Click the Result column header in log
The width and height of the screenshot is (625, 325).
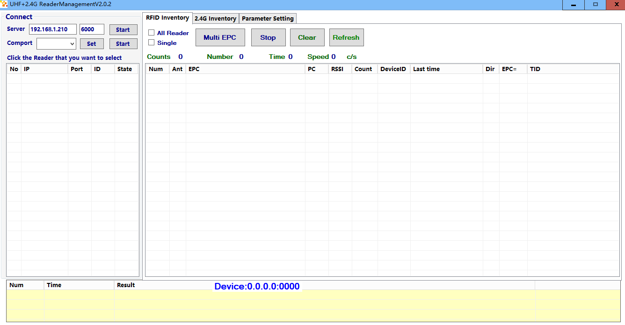(324, 285)
